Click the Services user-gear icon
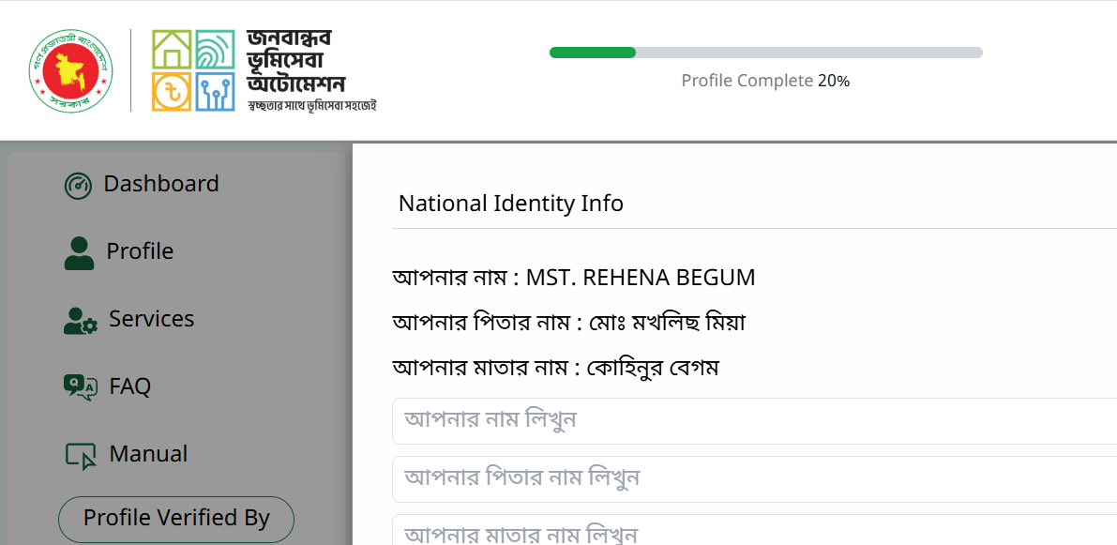This screenshot has height=545, width=1117. pyautogui.click(x=80, y=321)
